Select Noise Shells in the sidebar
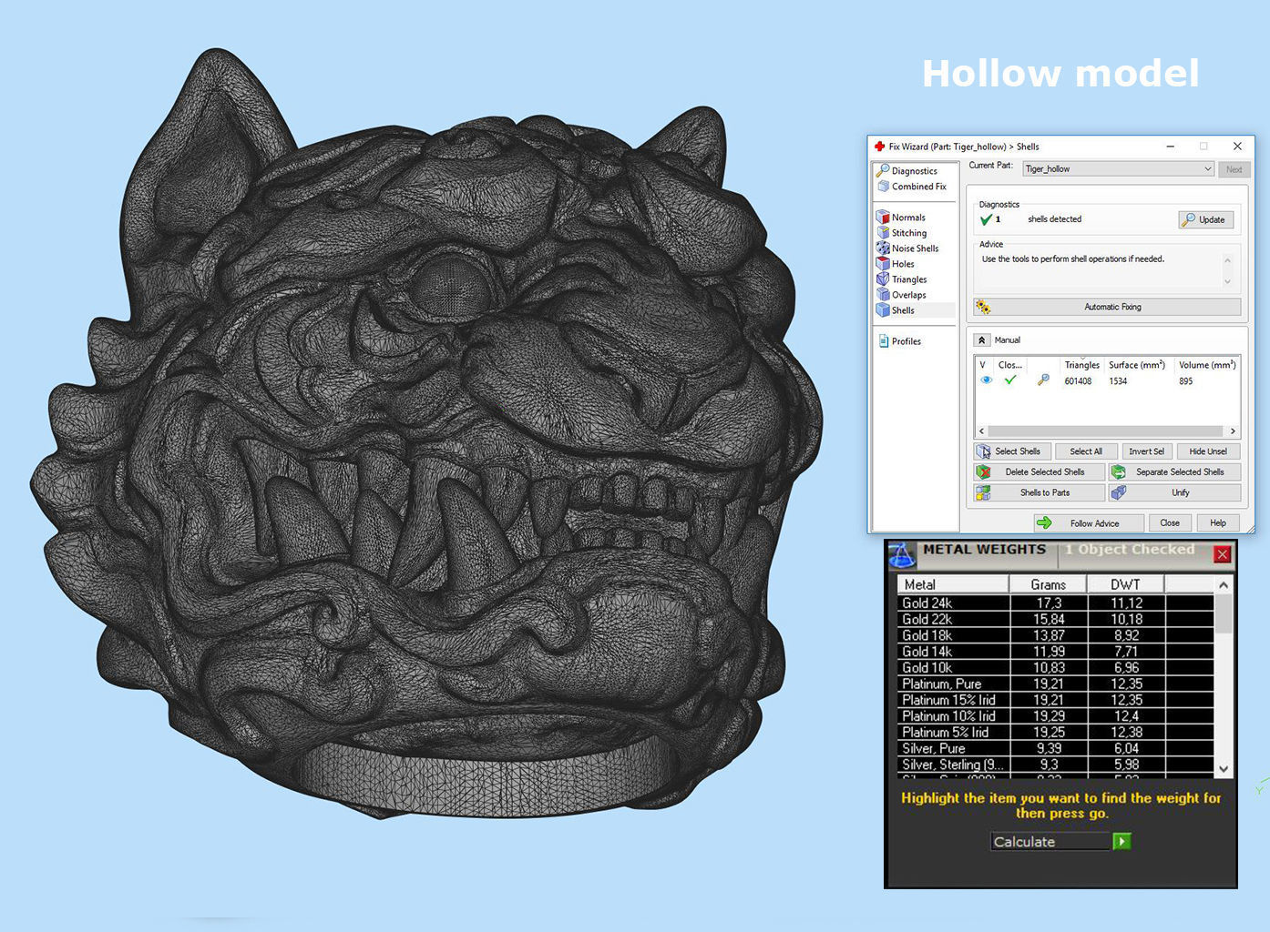1270x932 pixels. 907,248
